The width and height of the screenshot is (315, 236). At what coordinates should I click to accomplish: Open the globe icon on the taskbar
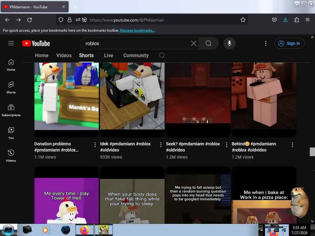click(66, 230)
